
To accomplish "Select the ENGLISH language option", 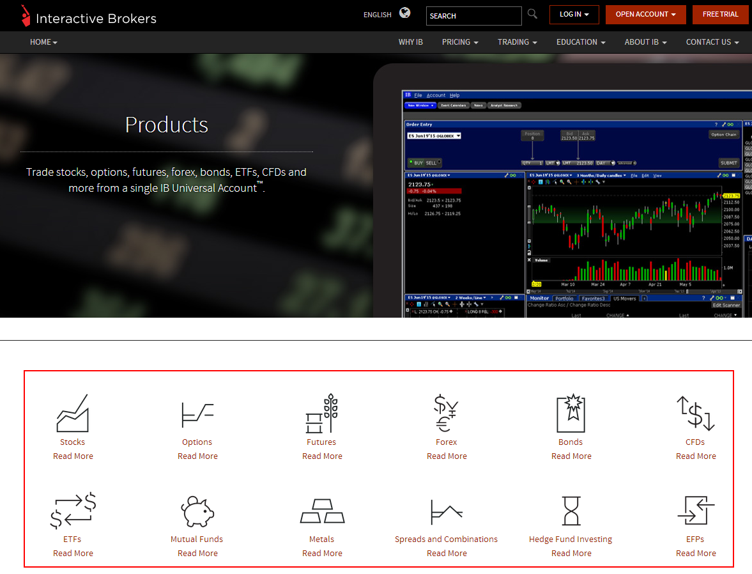I will click(378, 15).
